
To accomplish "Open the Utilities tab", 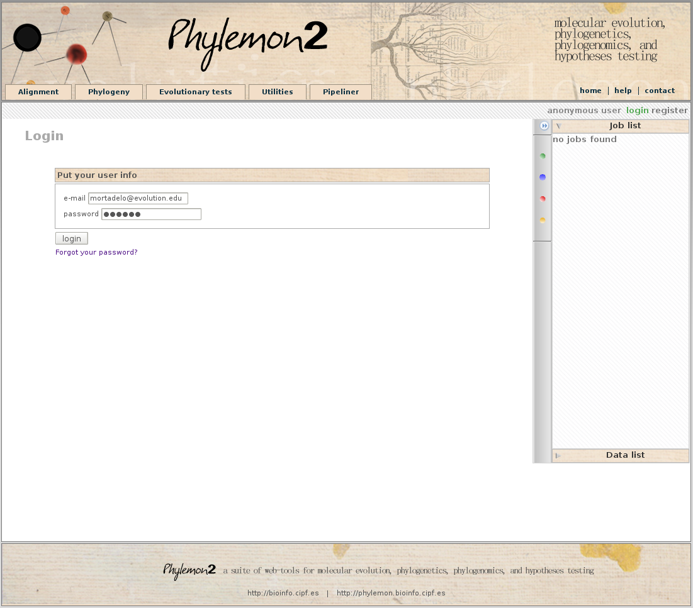I will coord(278,92).
